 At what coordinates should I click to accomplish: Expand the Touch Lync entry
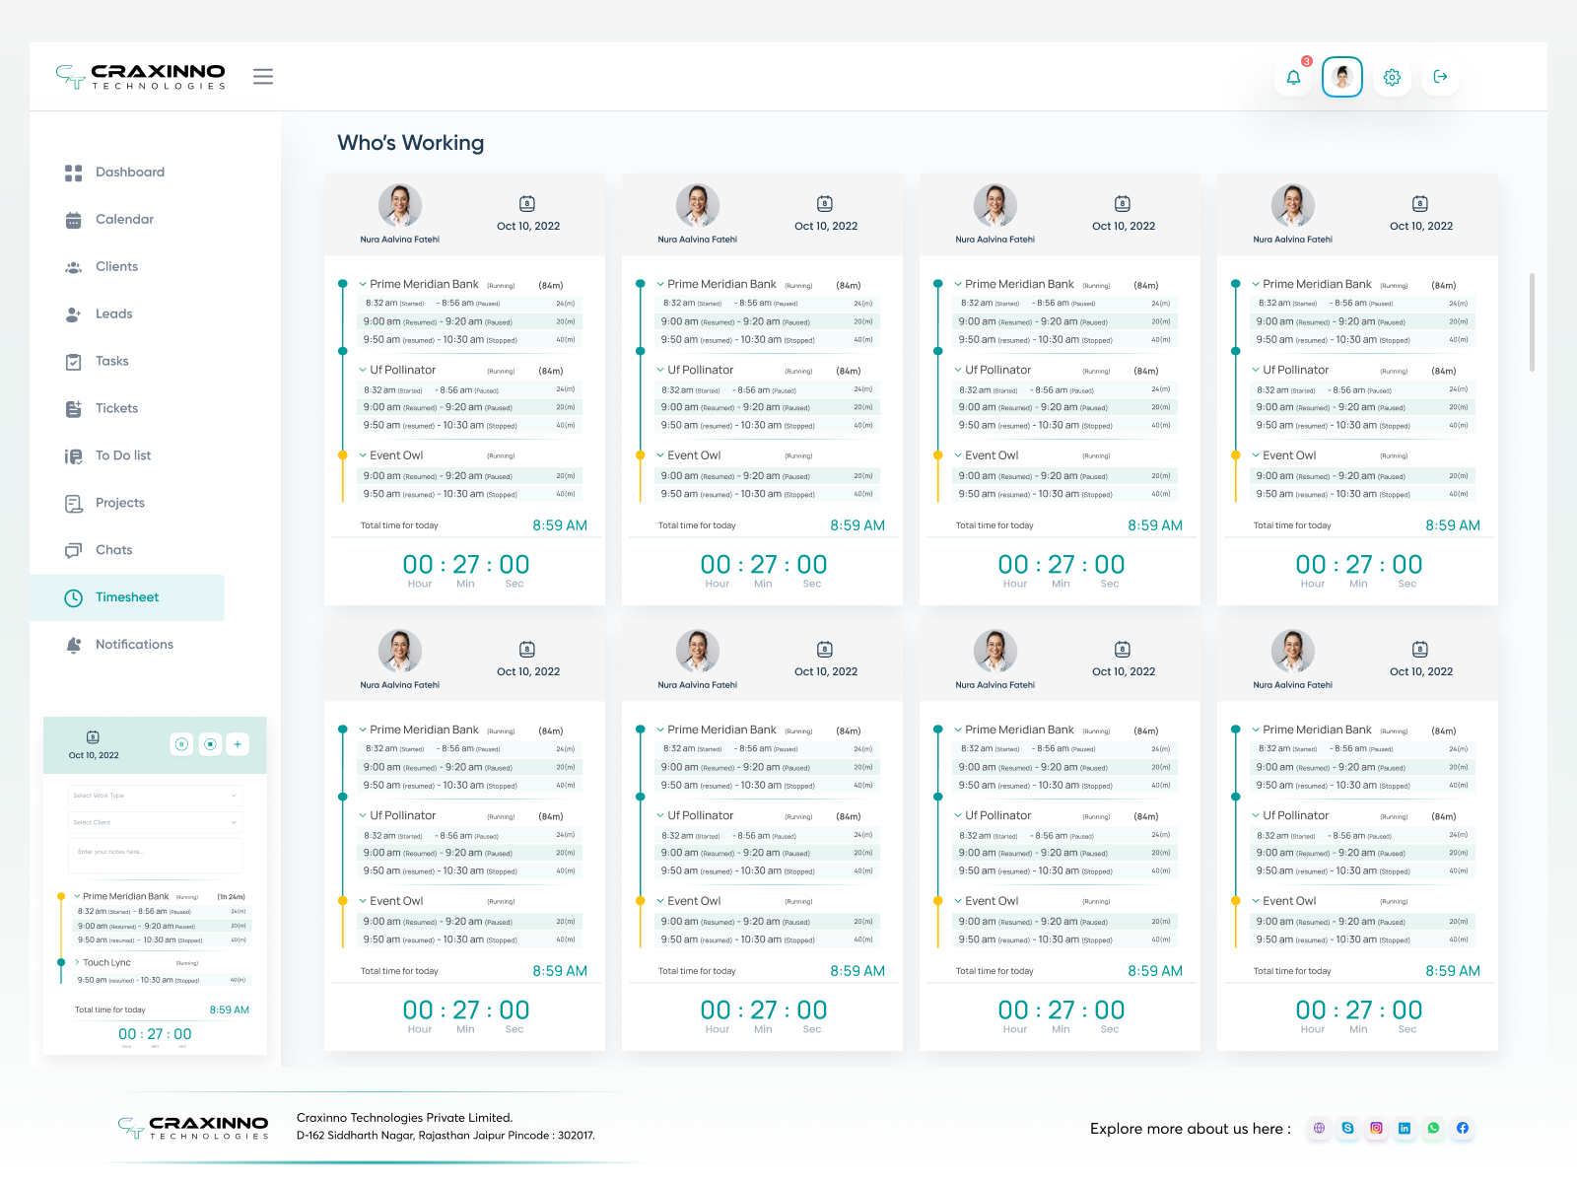pos(77,962)
